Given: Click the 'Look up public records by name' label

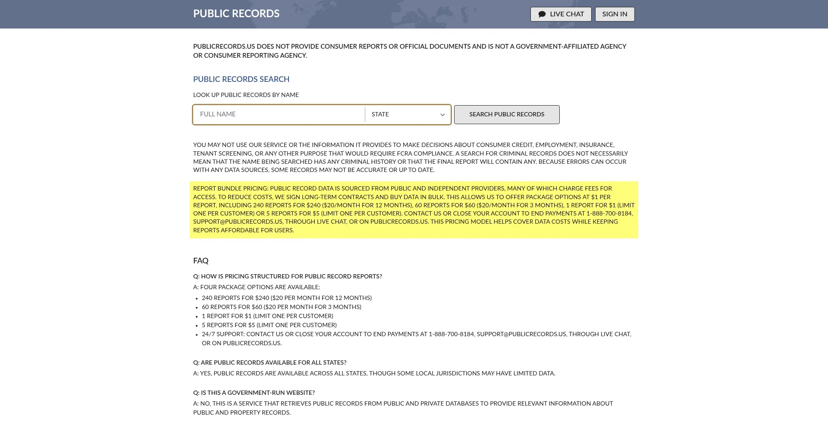Looking at the screenshot, I should coord(246,95).
